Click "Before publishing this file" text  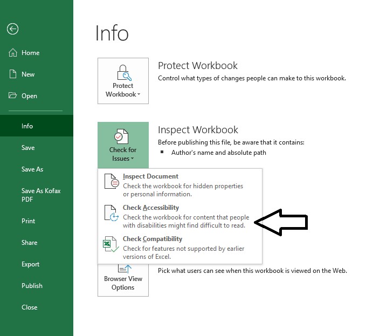pyautogui.click(x=231, y=142)
